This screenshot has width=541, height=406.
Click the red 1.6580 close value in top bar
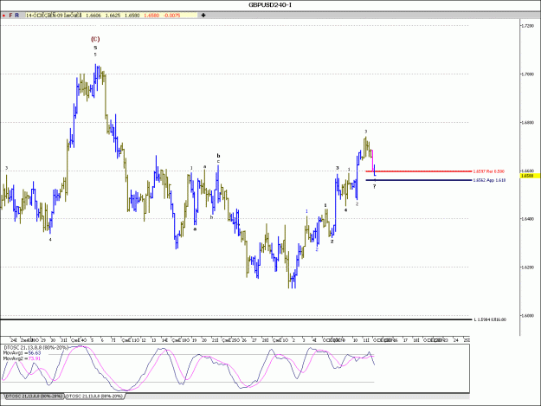click(x=151, y=16)
